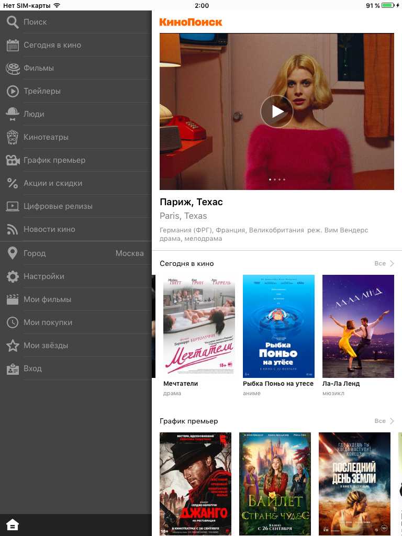
Task: Tap the play circle icon next to Трейлеры
Action: click(13, 91)
